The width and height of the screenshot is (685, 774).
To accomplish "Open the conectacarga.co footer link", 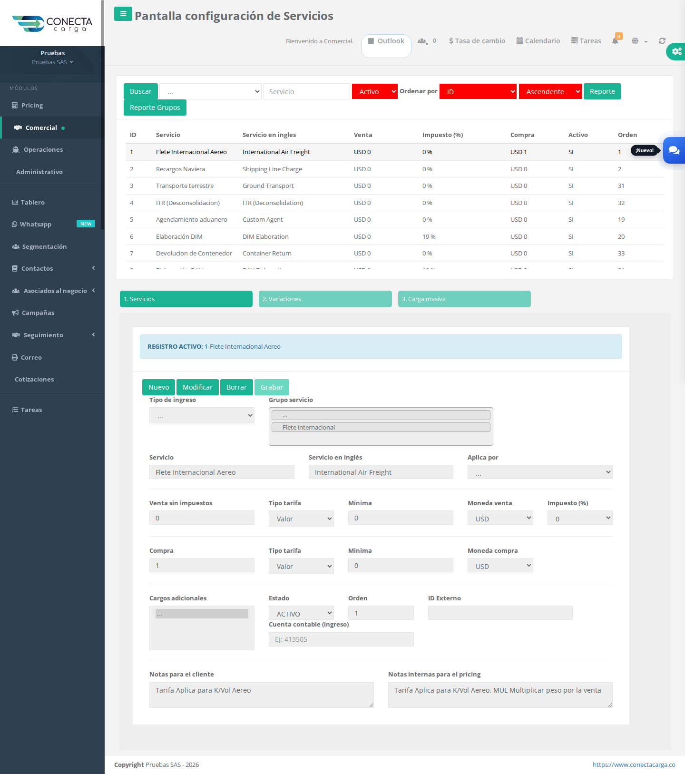I will point(634,764).
